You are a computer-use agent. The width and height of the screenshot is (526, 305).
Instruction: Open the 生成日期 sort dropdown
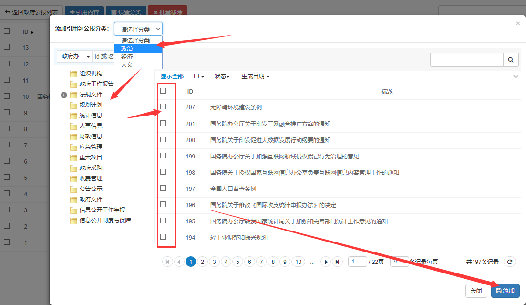(255, 76)
